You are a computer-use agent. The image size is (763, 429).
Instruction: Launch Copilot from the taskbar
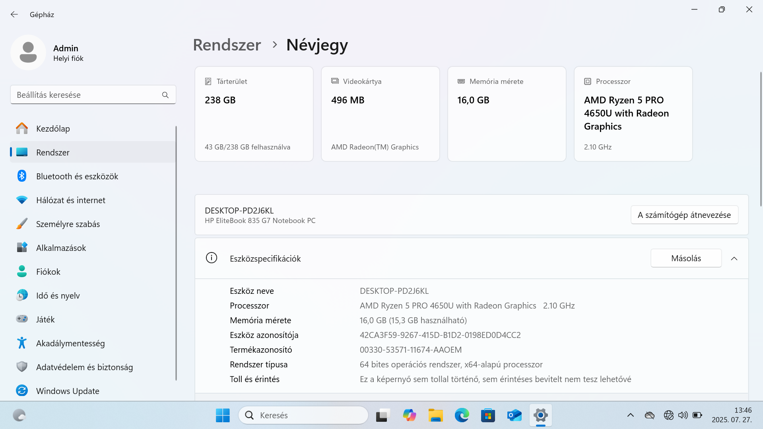click(x=409, y=415)
